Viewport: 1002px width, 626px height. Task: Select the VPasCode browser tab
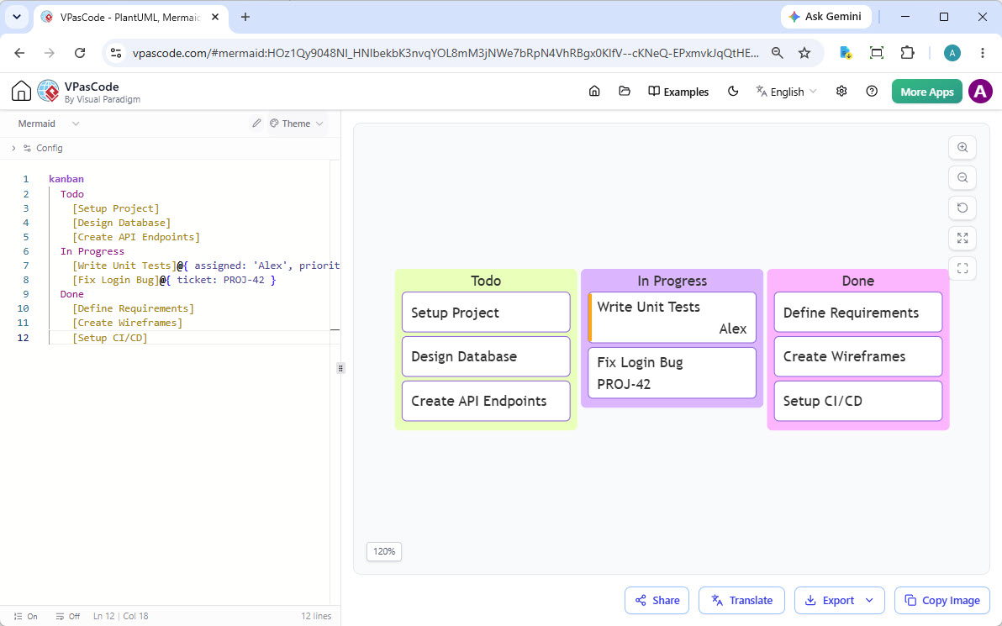[x=130, y=18]
